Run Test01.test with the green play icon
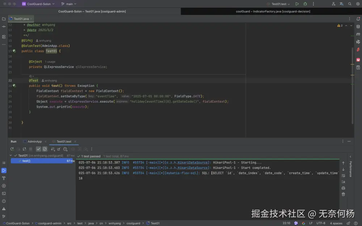Screen dimensions: 362x226 [297, 4]
